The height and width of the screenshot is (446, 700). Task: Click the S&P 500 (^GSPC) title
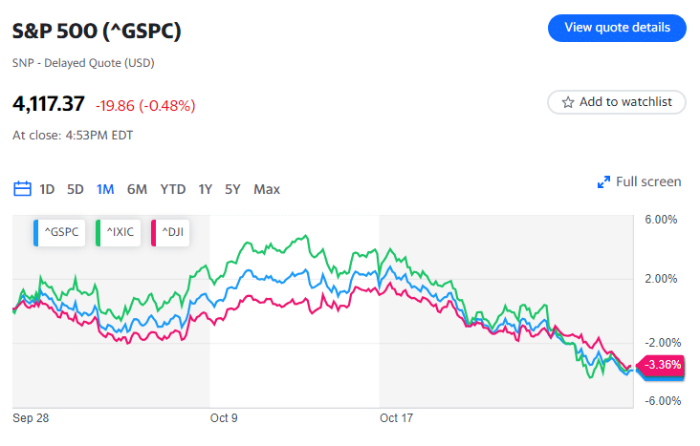pyautogui.click(x=97, y=31)
